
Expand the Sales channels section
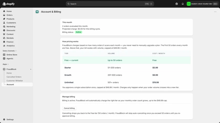tap(9, 51)
